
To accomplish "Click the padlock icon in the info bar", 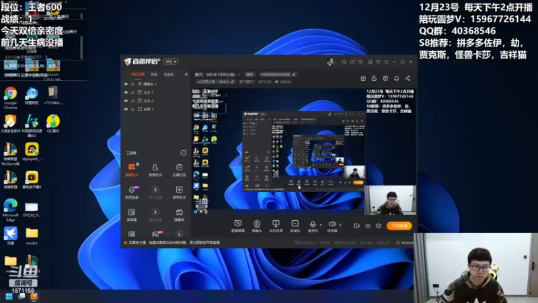I will (x=374, y=78).
